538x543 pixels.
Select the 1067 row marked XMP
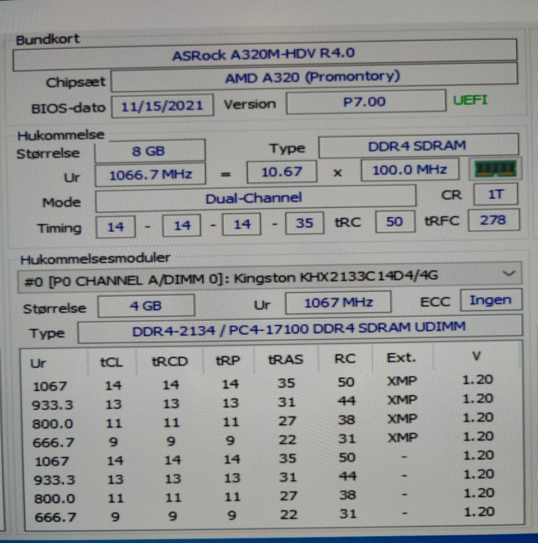point(263,383)
